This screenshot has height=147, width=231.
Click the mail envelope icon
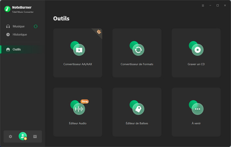35,136
